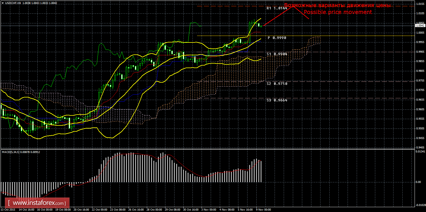426x212 pixels.
Task: Click the 30 Oct 16:00 time label
Action: pos(190,210)
